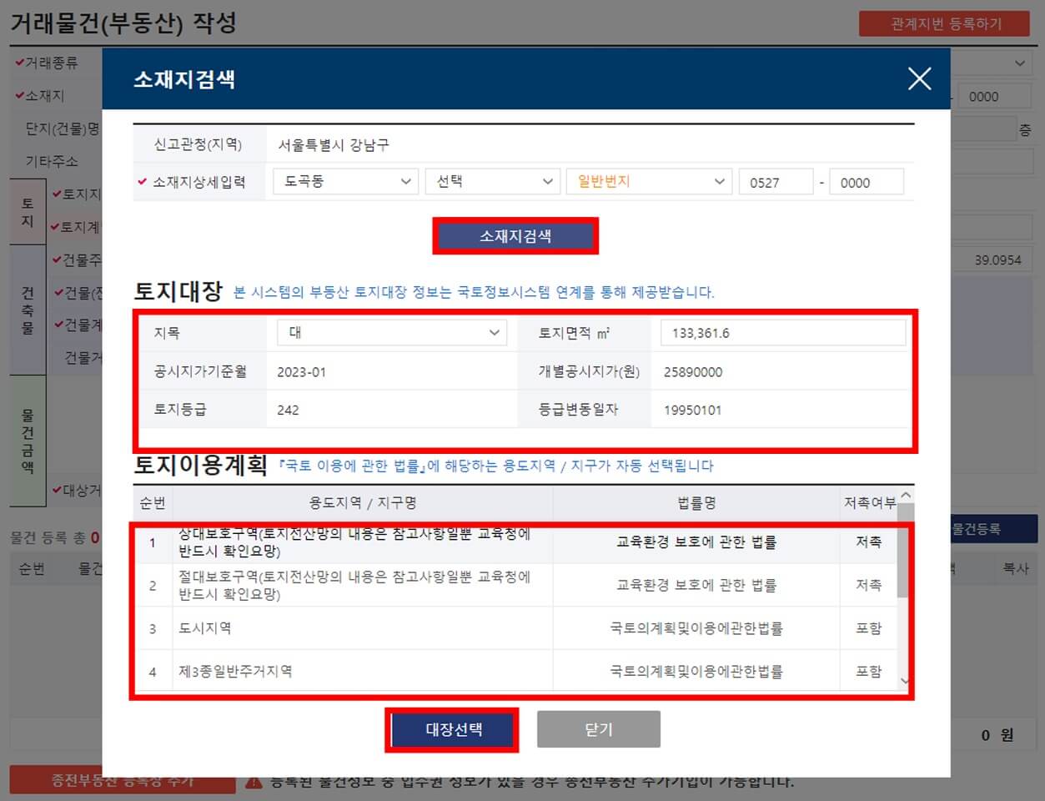This screenshot has width=1045, height=801.
Task: Switch to the 토지 tab
Action: pos(28,209)
